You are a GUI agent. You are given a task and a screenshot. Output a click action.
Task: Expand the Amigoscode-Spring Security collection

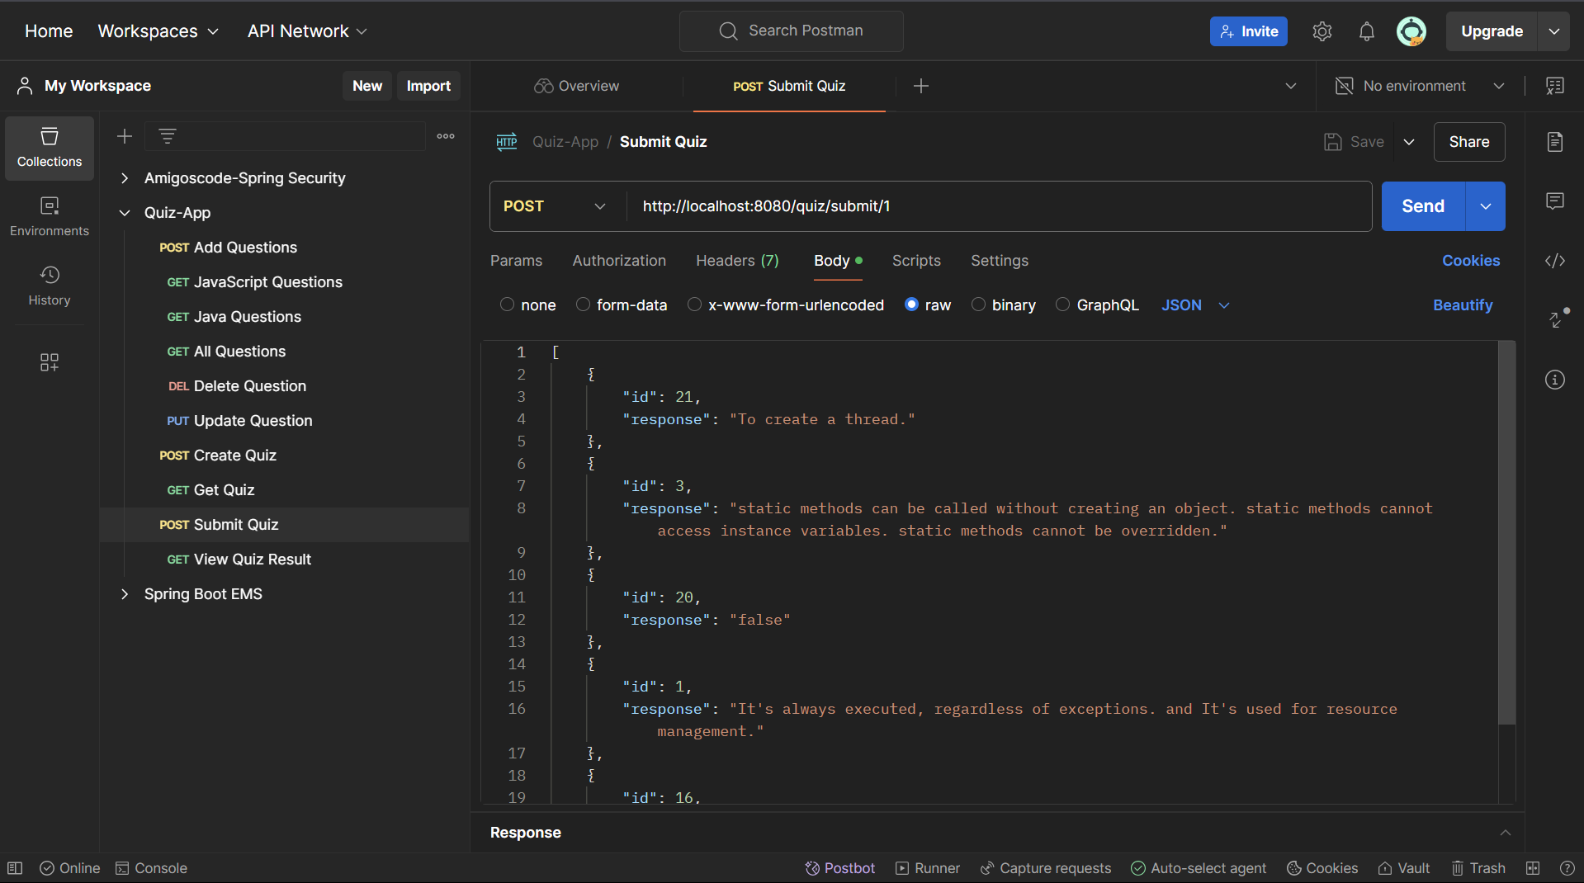point(125,178)
